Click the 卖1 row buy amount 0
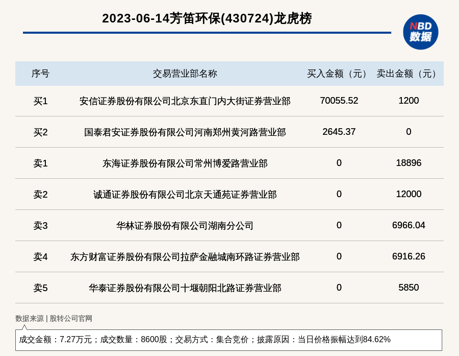 (339, 163)
